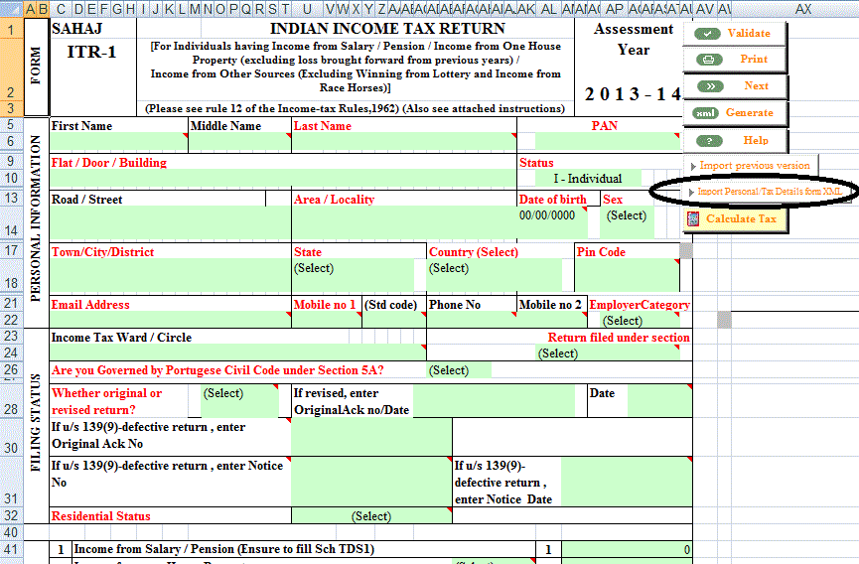Click the Mobile no 1 input field
The image size is (859, 564).
[x=327, y=319]
